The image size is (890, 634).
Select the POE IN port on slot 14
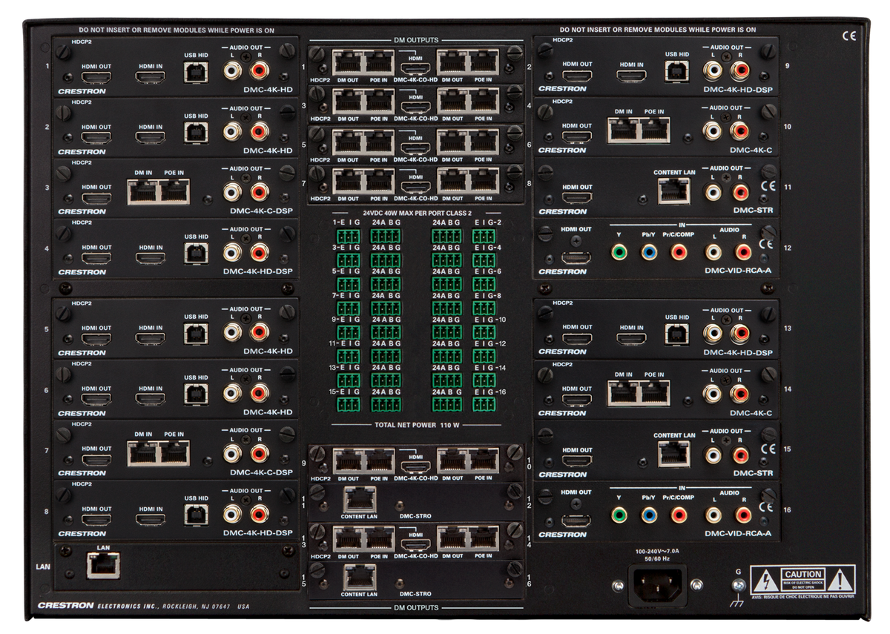coord(654,393)
